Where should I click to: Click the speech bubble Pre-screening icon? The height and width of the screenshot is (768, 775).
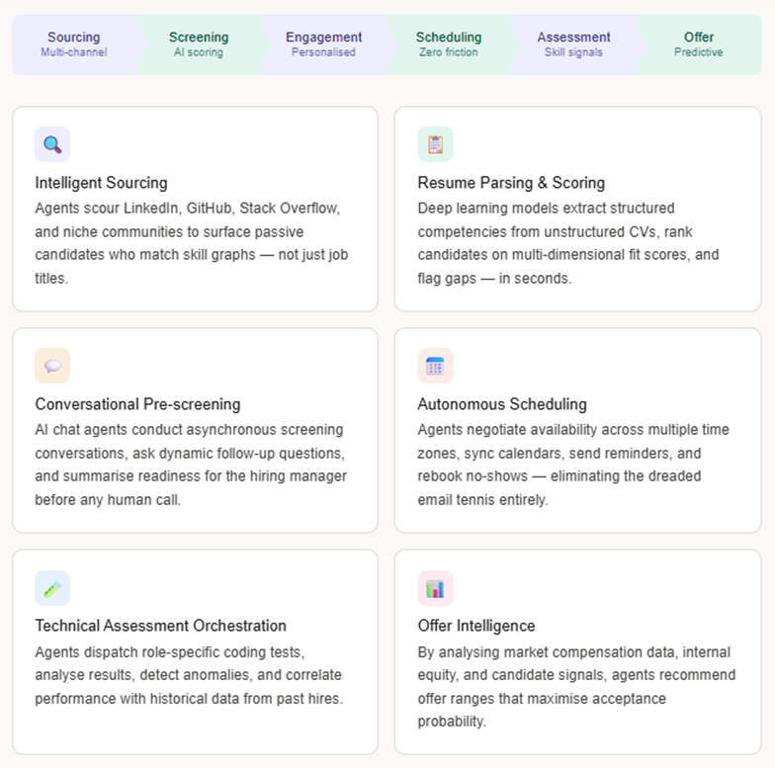[52, 366]
